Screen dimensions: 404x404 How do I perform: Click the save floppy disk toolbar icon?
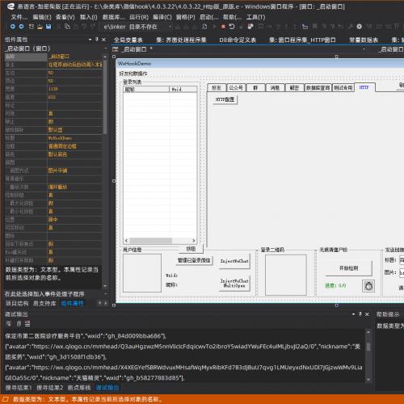48,27
